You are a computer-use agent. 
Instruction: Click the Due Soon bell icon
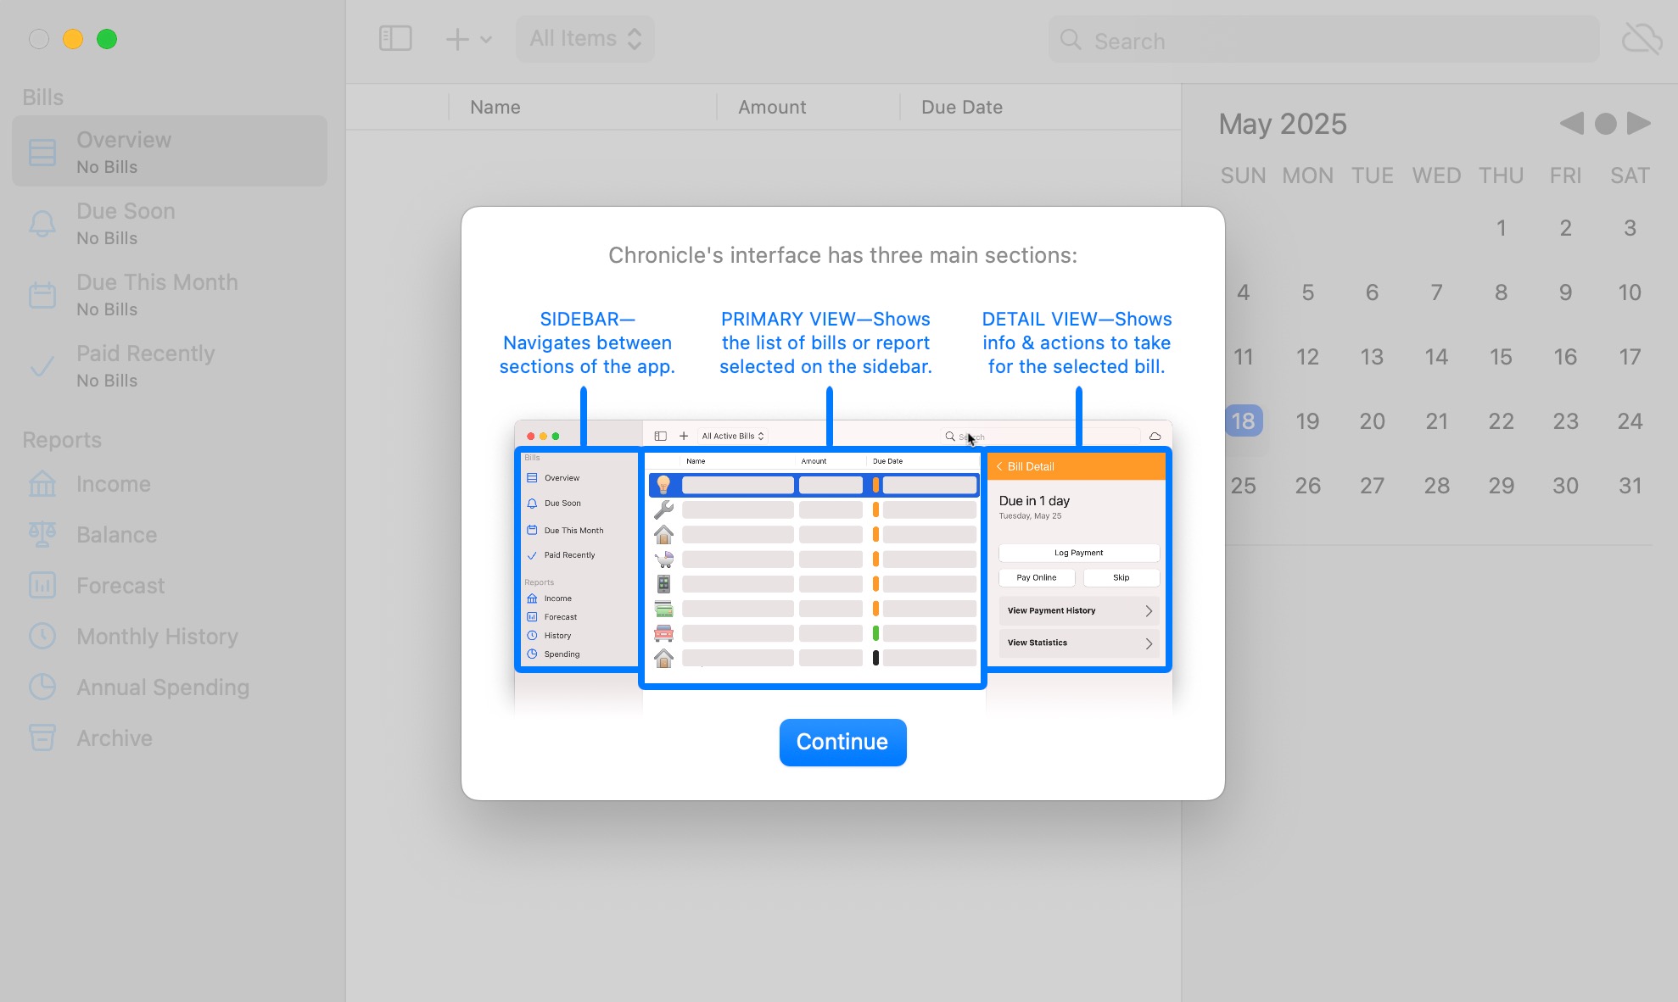pos(42,224)
